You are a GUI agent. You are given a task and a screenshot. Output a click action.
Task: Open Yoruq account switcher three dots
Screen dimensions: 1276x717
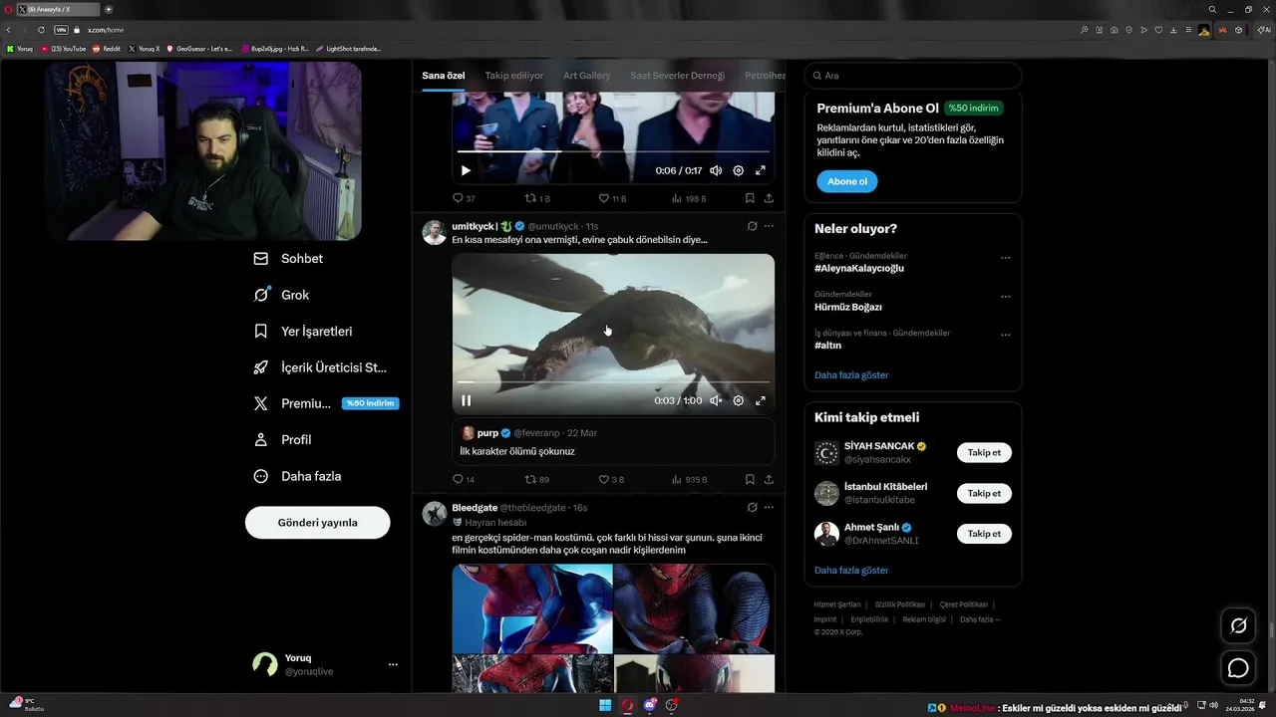pyautogui.click(x=393, y=664)
